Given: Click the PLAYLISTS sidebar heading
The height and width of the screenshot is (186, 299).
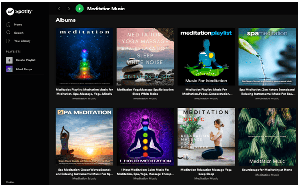Looking at the screenshot, I should click(x=13, y=52).
